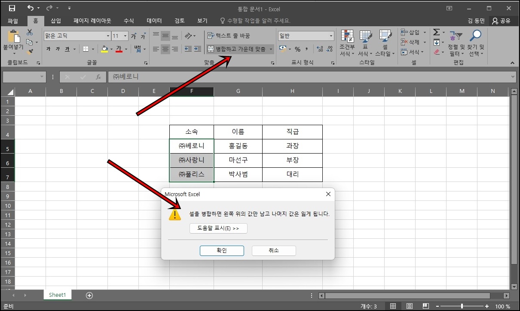Click the Copy icon in clipboard group

coord(30,42)
